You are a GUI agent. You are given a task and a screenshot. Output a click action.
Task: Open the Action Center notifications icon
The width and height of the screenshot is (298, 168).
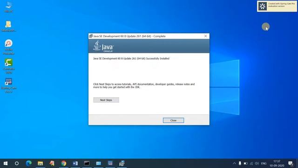[291, 163]
